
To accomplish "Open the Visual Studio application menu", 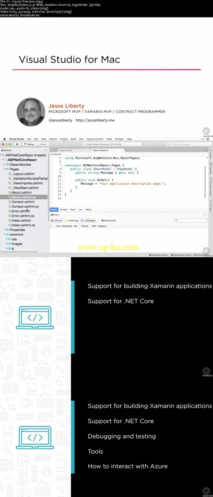I will point(17,139).
